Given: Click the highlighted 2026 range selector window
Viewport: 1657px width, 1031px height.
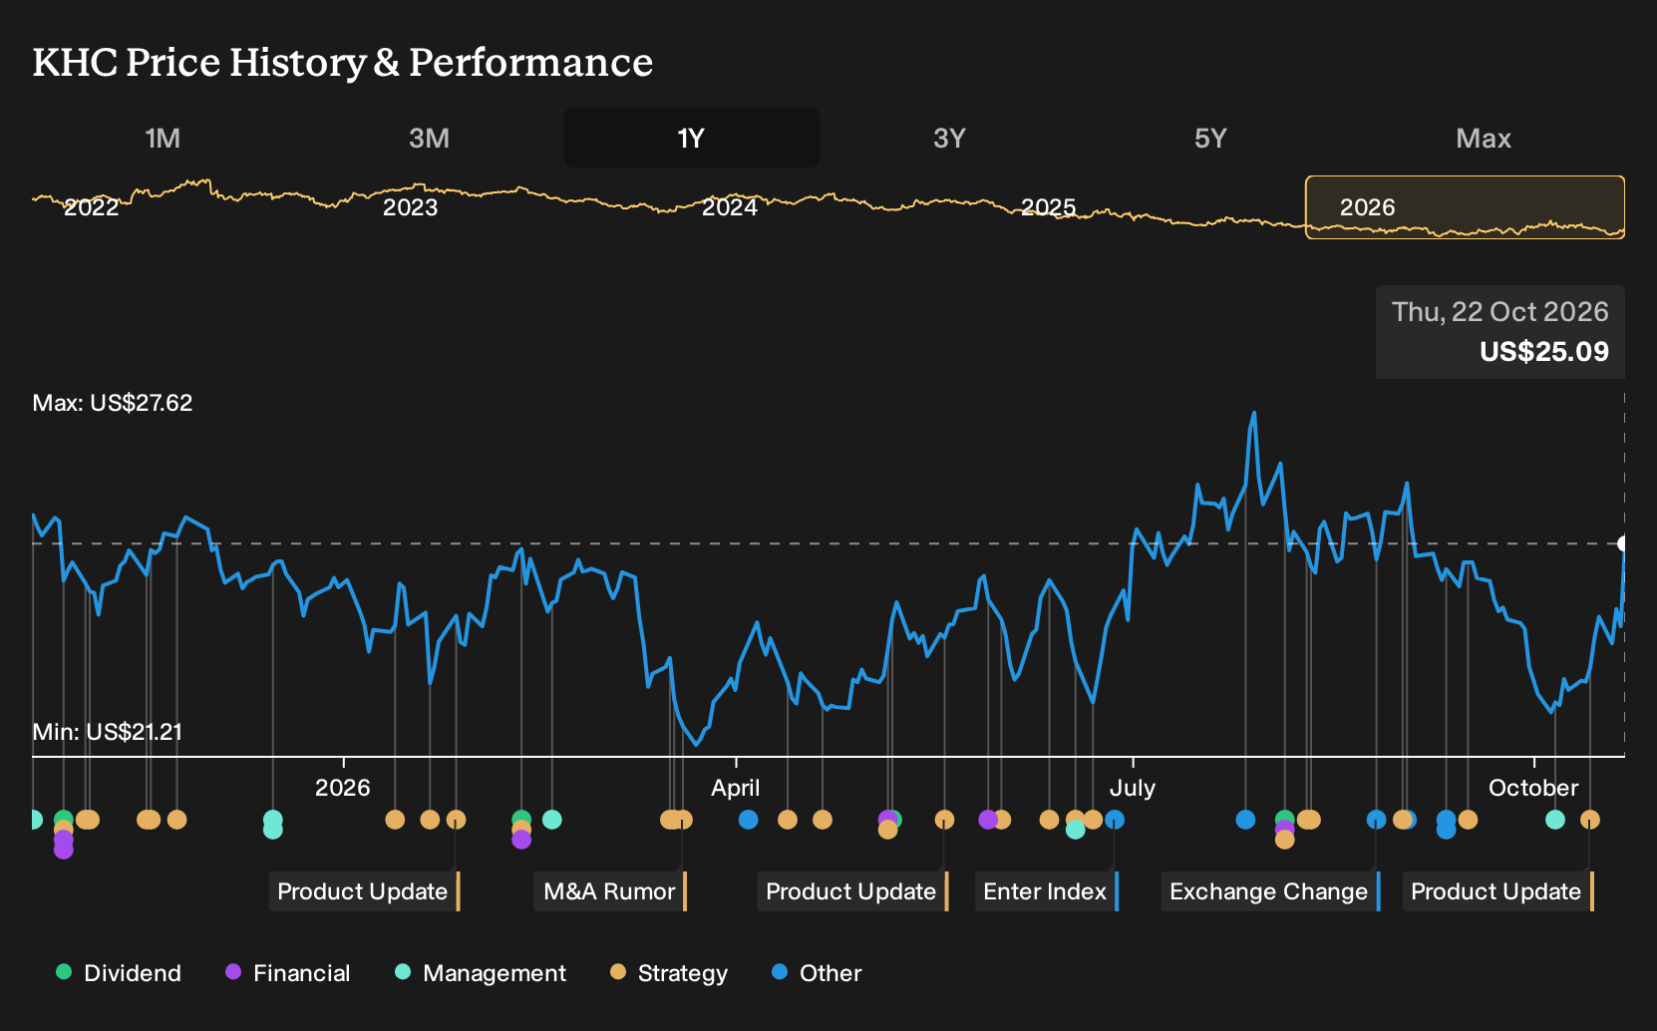Looking at the screenshot, I should pos(1465,207).
